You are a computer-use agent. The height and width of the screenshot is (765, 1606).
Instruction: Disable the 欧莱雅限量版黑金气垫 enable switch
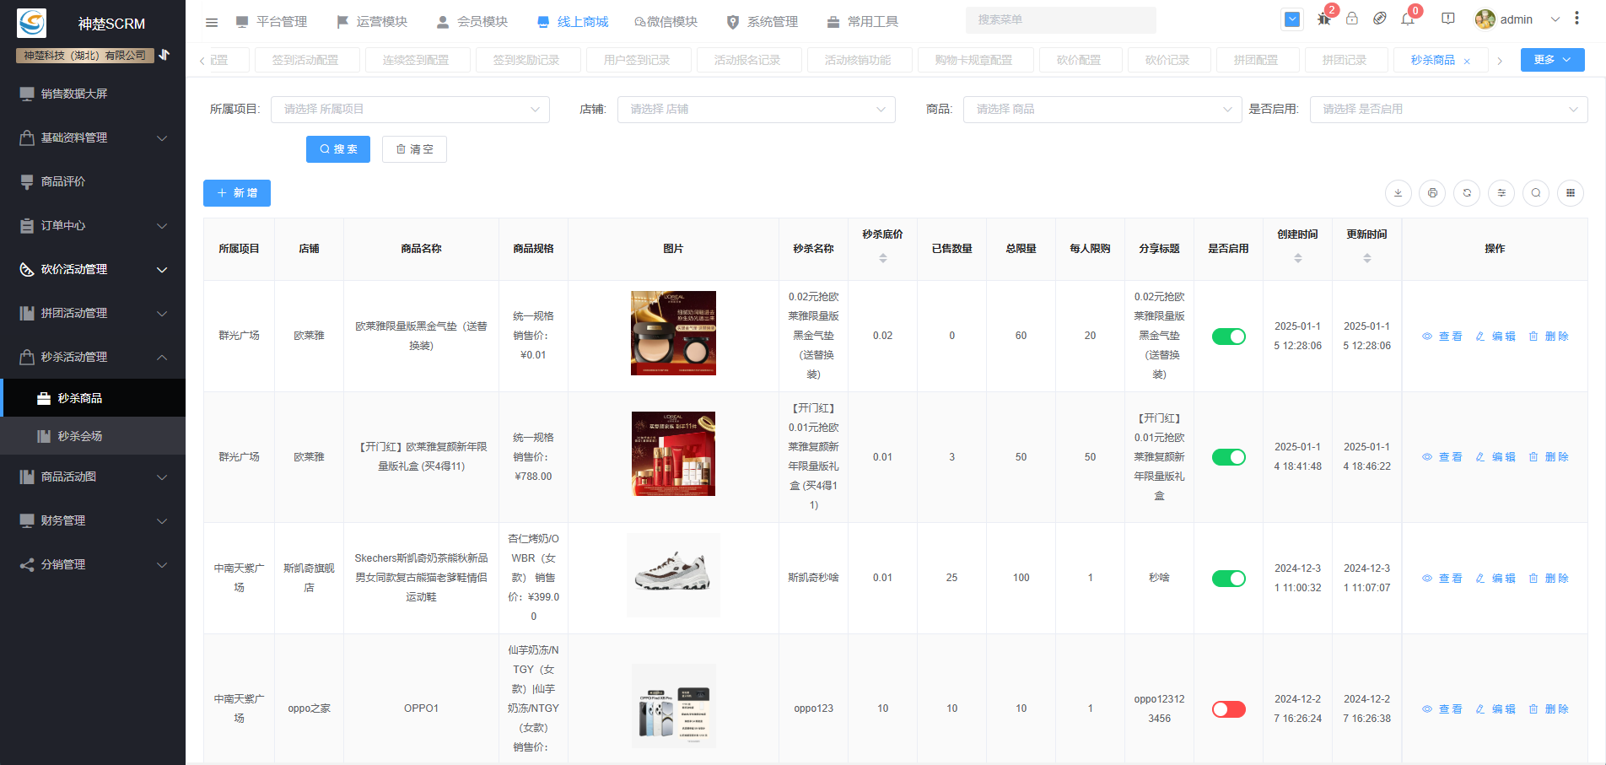(1229, 337)
